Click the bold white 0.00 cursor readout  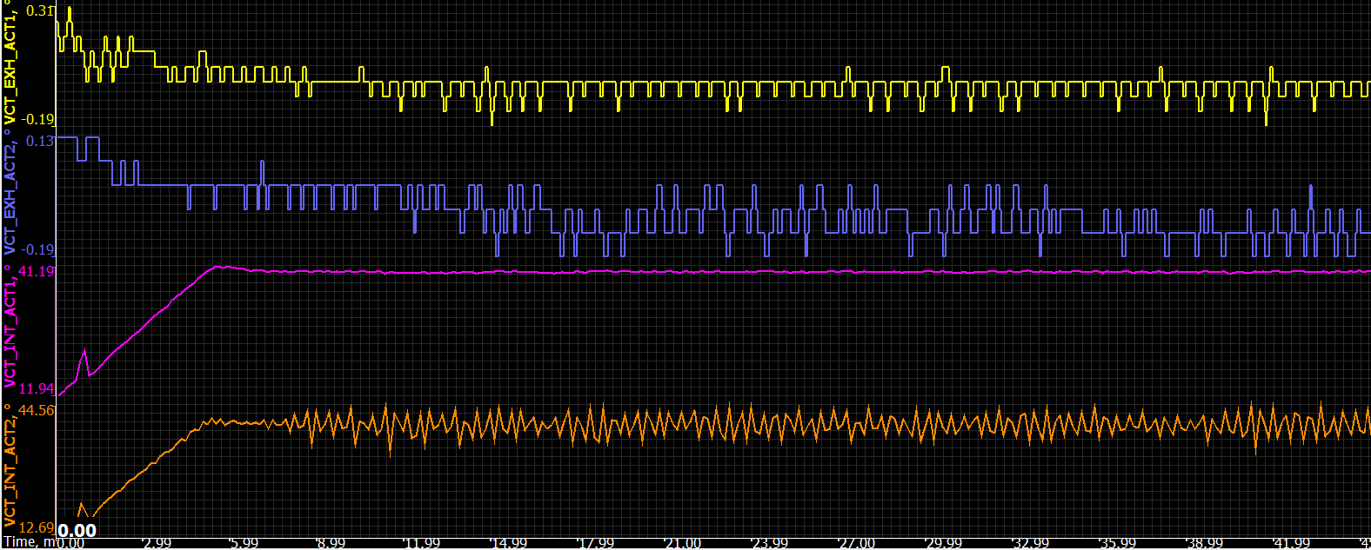(77, 531)
